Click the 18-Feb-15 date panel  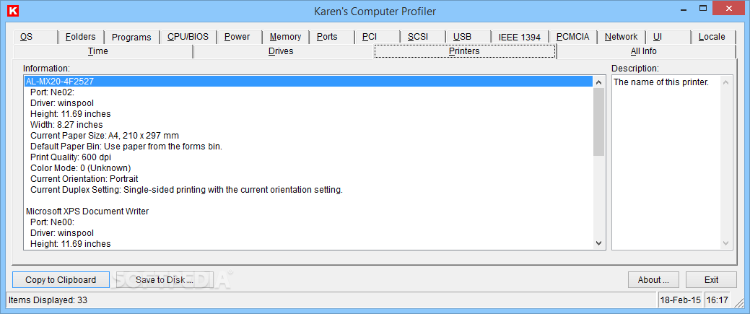[x=680, y=300]
